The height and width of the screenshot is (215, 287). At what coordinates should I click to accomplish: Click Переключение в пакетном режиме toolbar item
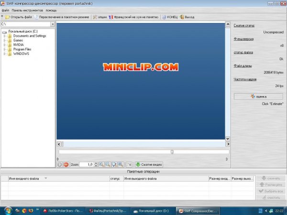(62, 17)
